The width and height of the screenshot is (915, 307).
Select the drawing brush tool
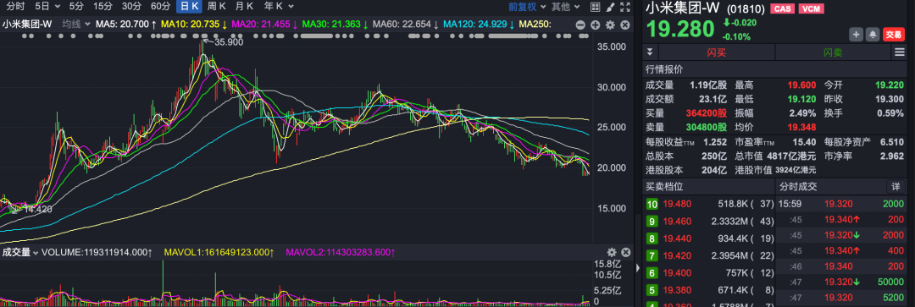[610, 7]
